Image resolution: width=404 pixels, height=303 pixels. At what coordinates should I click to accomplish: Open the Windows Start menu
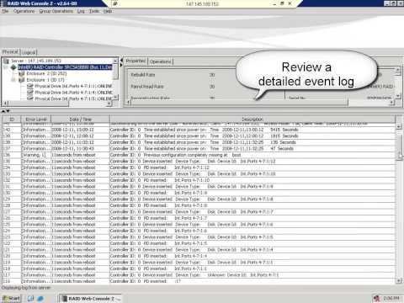[11, 298]
